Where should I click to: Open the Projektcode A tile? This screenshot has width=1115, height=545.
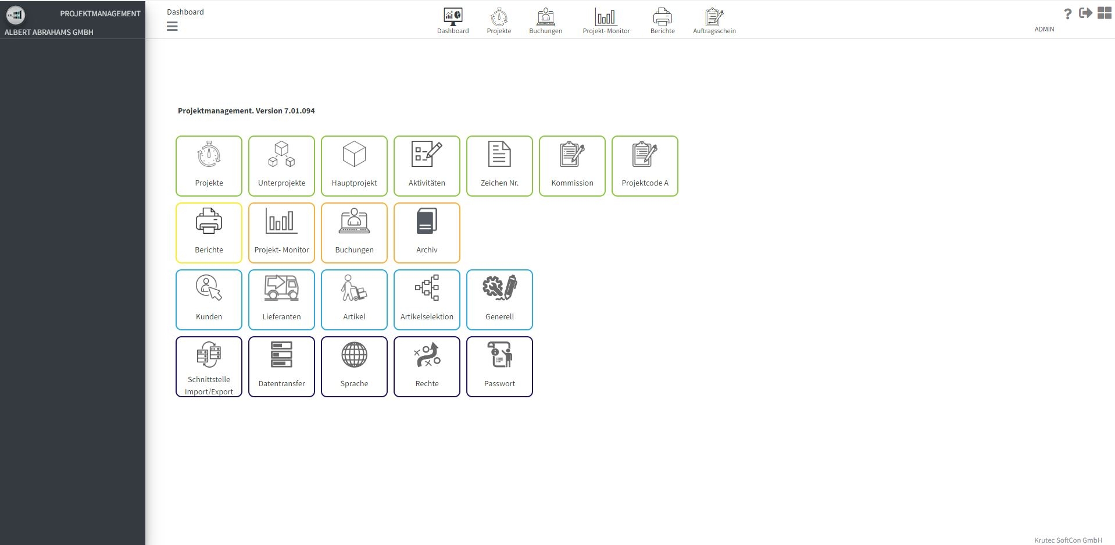click(645, 166)
